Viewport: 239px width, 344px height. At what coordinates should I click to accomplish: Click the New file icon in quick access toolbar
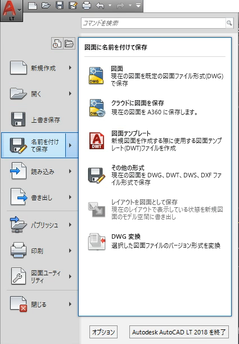click(x=33, y=5)
